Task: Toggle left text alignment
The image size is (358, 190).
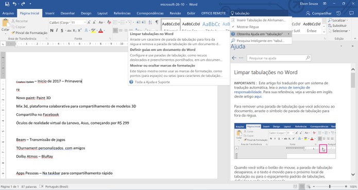Action: [x=115, y=30]
